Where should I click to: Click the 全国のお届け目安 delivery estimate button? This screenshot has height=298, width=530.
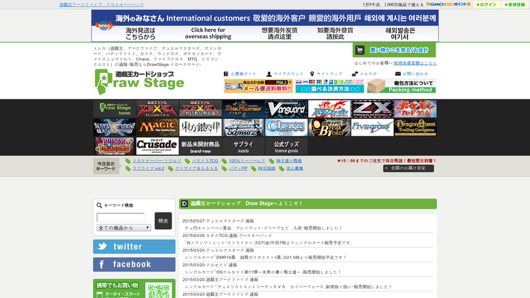(408, 168)
